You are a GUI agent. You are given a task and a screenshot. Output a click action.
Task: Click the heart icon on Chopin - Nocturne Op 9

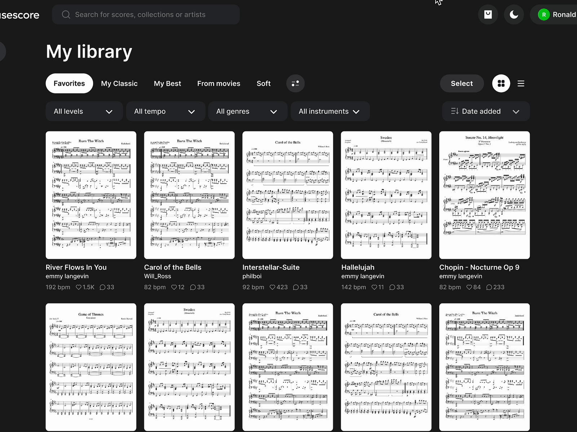[x=469, y=287]
